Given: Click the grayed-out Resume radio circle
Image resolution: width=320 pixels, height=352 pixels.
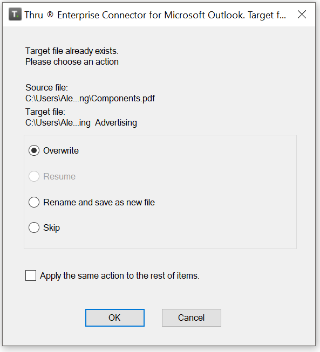Looking at the screenshot, I should (x=34, y=176).
